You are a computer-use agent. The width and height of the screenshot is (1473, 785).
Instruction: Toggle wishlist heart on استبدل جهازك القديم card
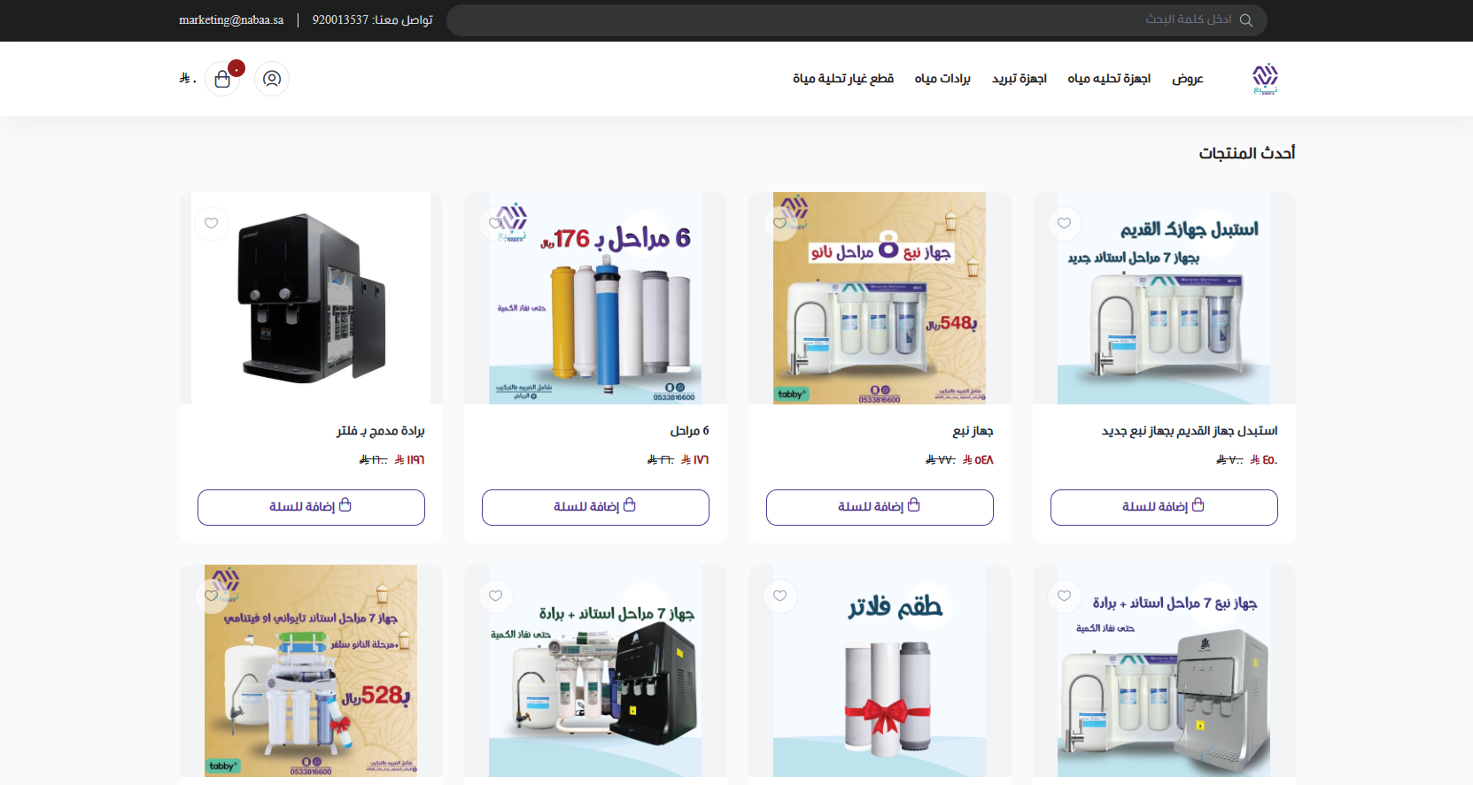(x=1065, y=223)
